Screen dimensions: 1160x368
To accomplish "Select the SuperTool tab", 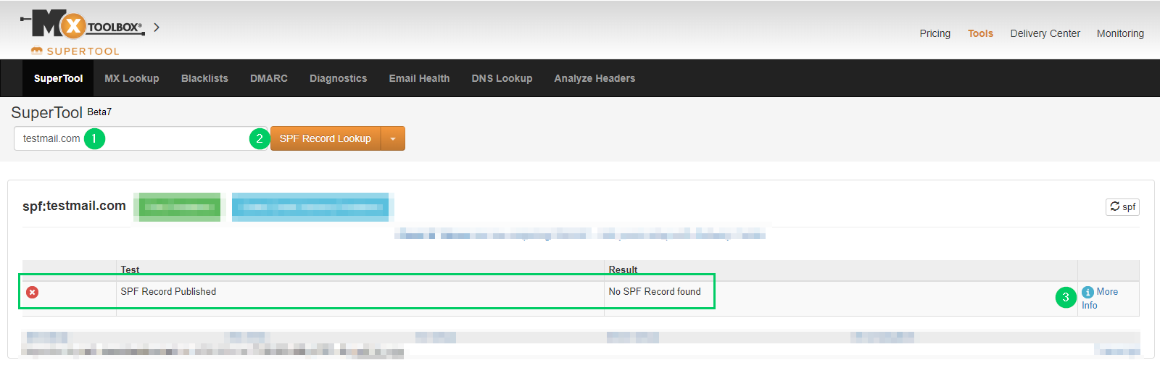I will click(58, 78).
